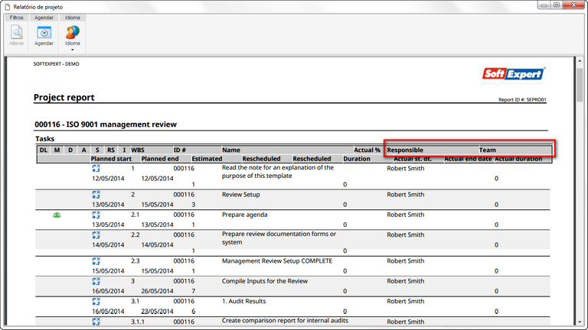Click '1. Audit Results' task name
The height and width of the screenshot is (330, 588).
[243, 302]
